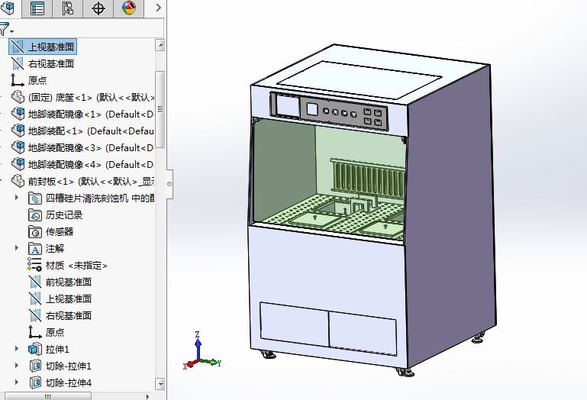
Task: Select the 历史记录 tree item text
Action: point(64,215)
